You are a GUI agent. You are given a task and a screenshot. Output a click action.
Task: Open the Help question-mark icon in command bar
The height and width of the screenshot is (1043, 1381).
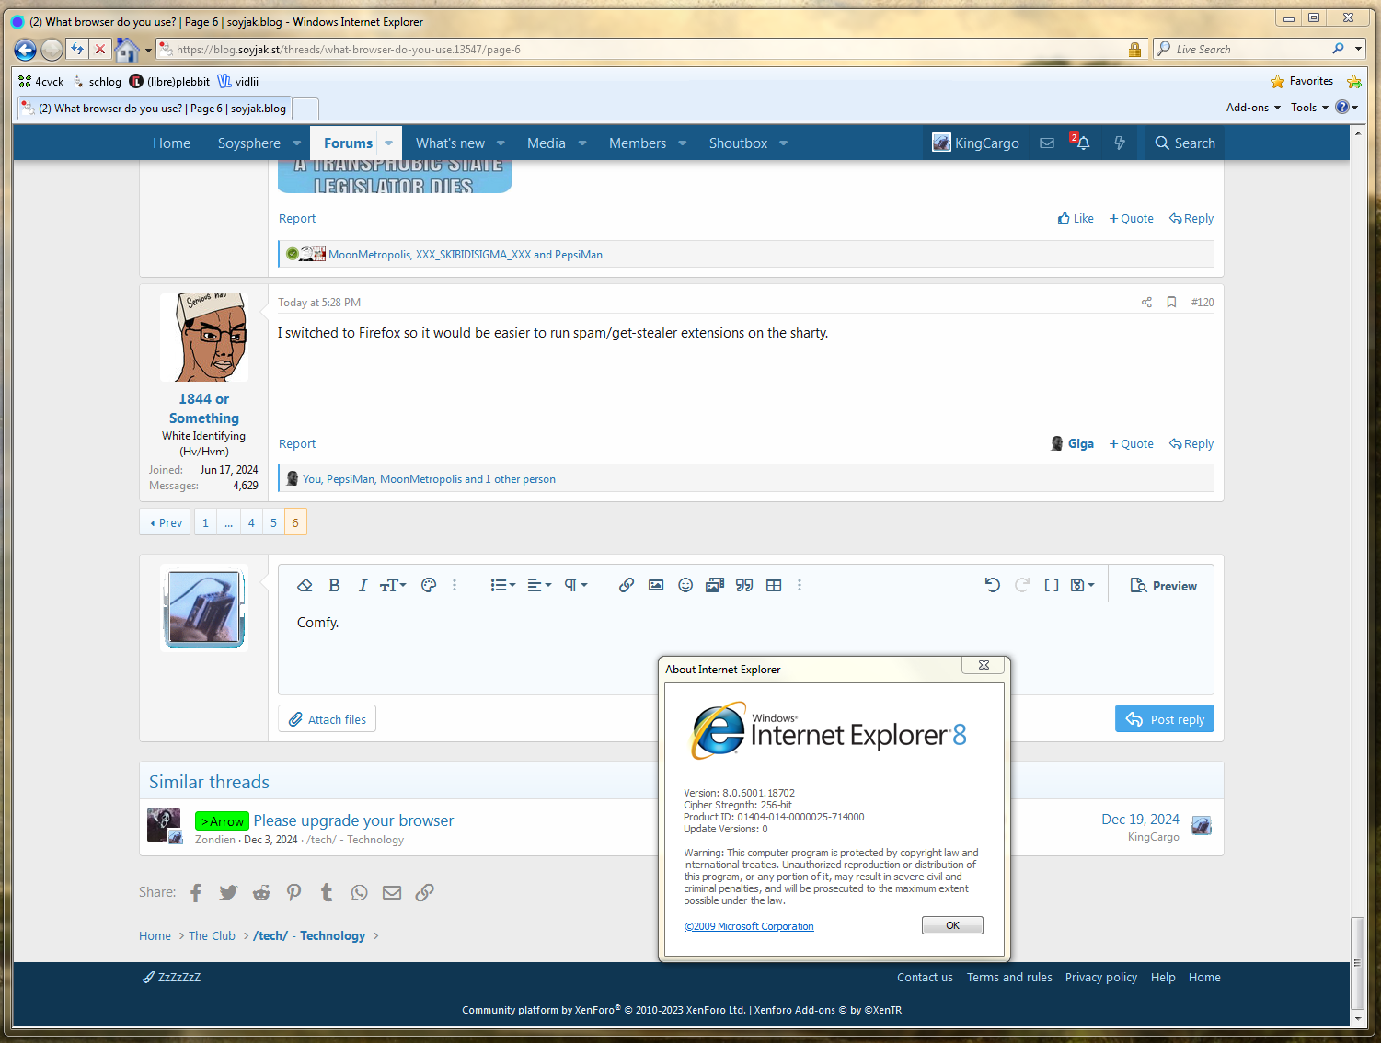1342,108
